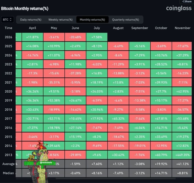Switch to Quarterly returns(%) tab
The width and height of the screenshot is (194, 183).
click(x=126, y=20)
